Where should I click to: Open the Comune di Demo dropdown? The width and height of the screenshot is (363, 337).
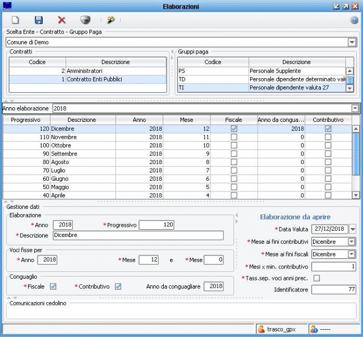(352, 42)
